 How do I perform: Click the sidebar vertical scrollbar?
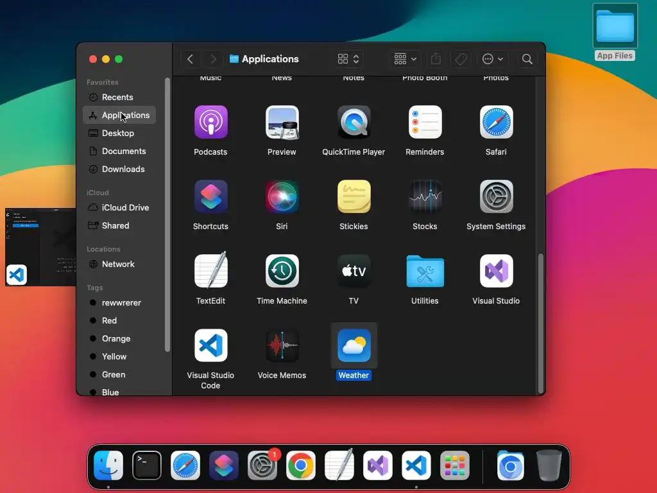pos(167,214)
